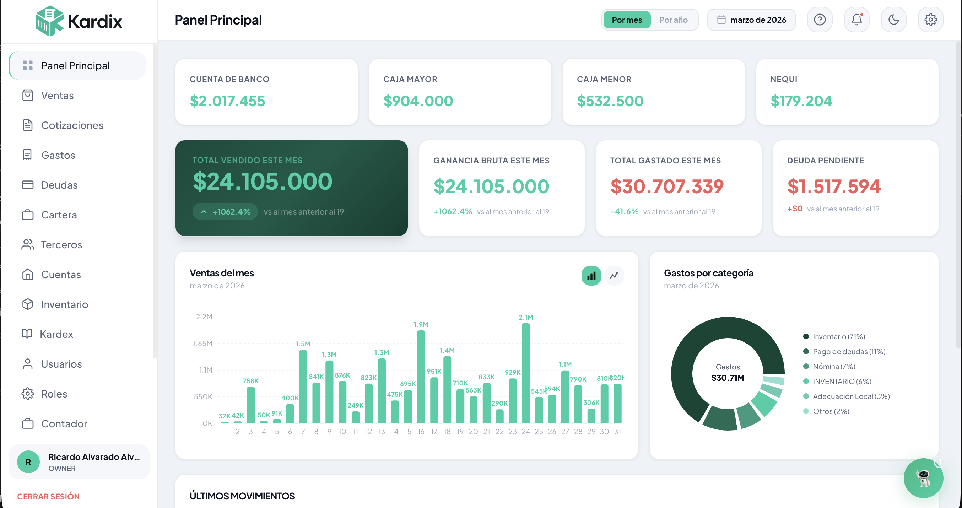The width and height of the screenshot is (962, 508).
Task: Open the help question mark icon
Action: click(x=820, y=20)
